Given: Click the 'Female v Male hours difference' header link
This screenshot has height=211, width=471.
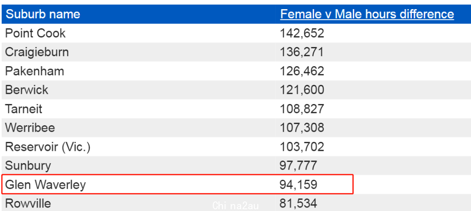Looking at the screenshot, I should (x=367, y=14).
